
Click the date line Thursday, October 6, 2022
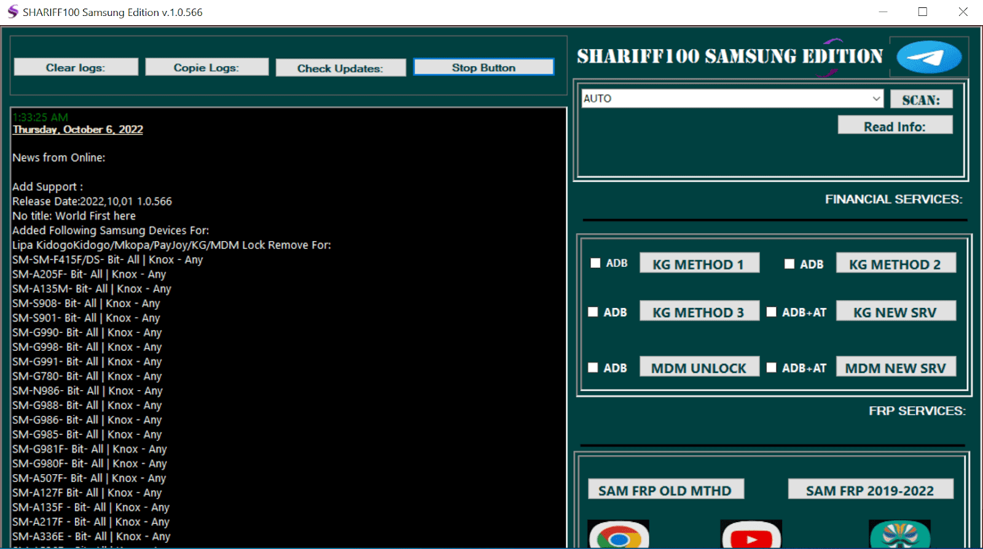click(78, 129)
